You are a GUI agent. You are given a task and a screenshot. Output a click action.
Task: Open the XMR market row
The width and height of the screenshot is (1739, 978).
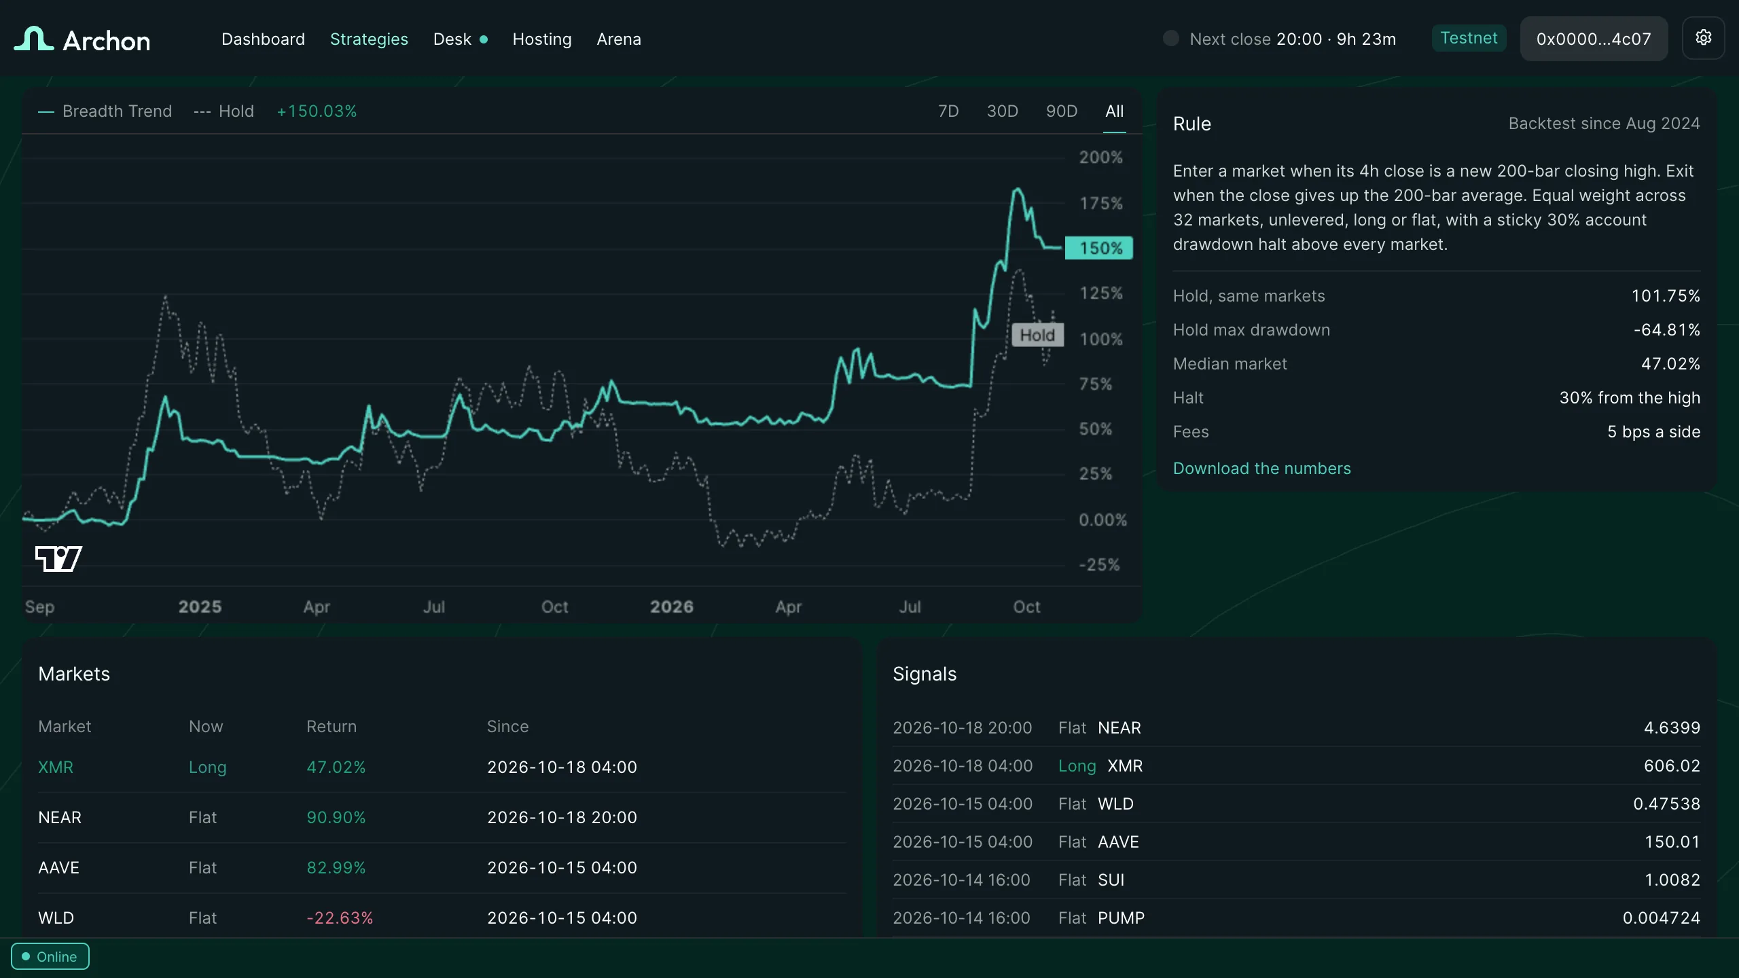[442, 767]
